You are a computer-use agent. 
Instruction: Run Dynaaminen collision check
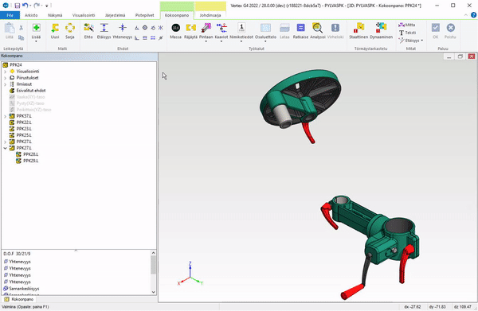[381, 28]
